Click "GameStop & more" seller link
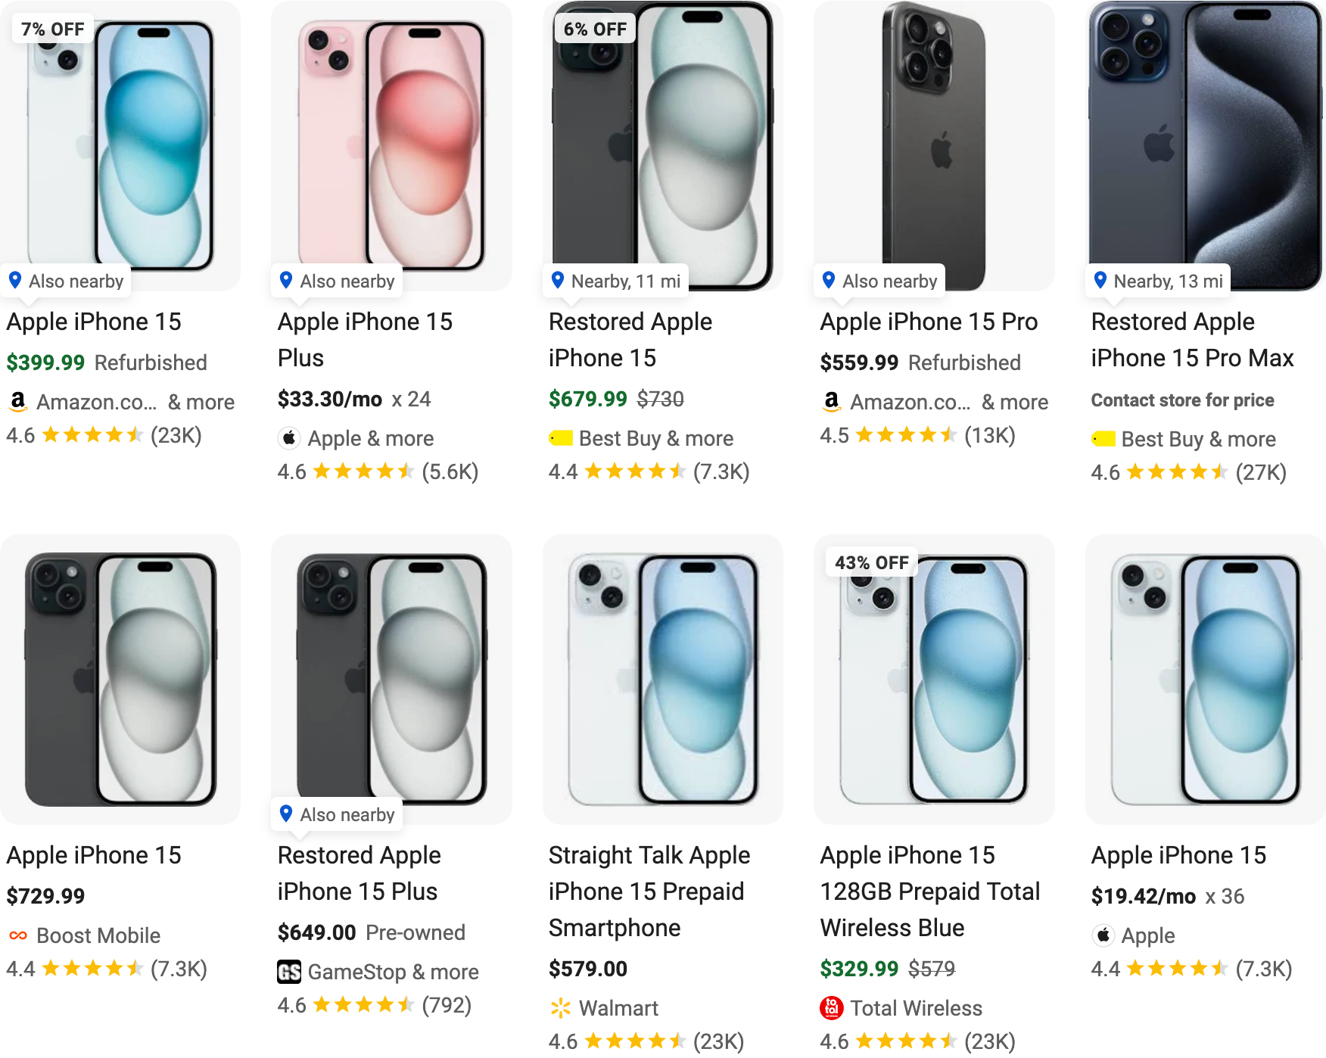 [x=393, y=972]
